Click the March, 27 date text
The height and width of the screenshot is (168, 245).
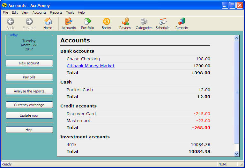coord(29,45)
